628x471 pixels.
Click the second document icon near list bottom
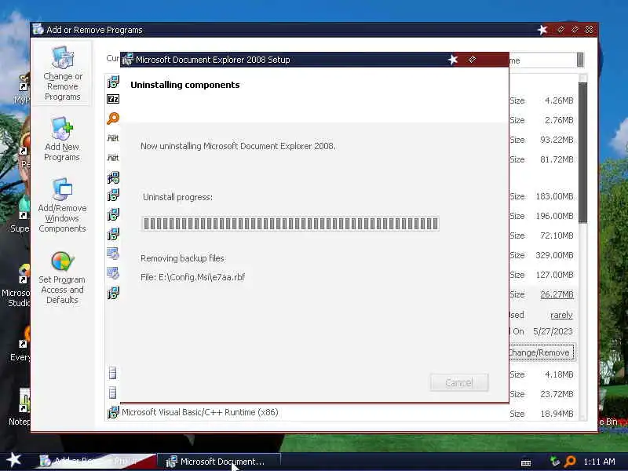112,392
